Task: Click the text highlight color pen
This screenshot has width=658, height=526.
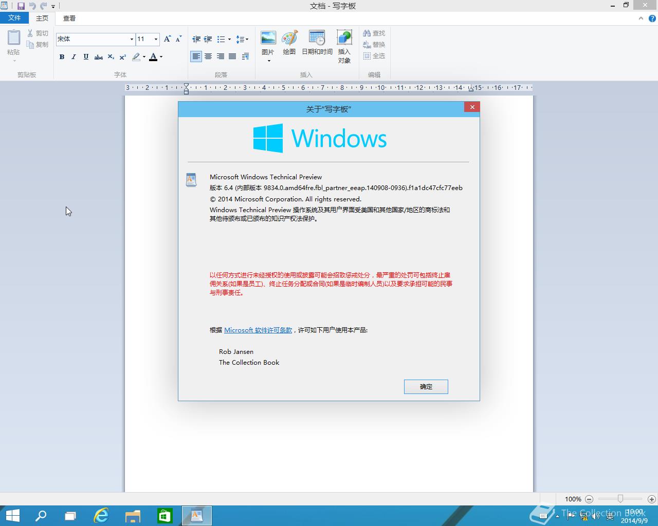Action: click(136, 57)
